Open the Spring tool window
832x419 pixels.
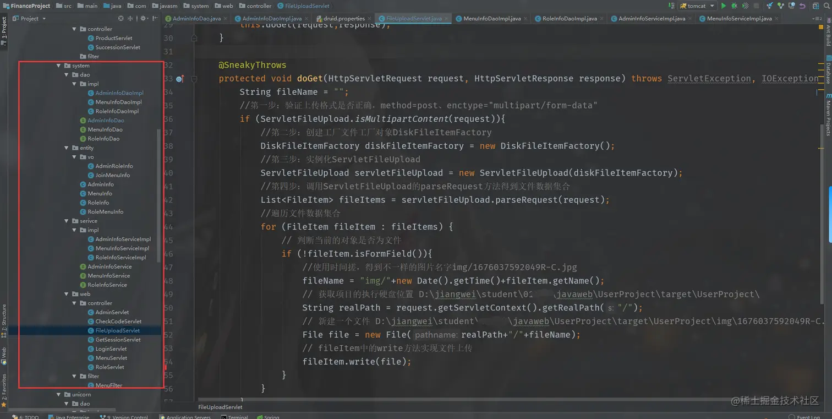pos(268,417)
